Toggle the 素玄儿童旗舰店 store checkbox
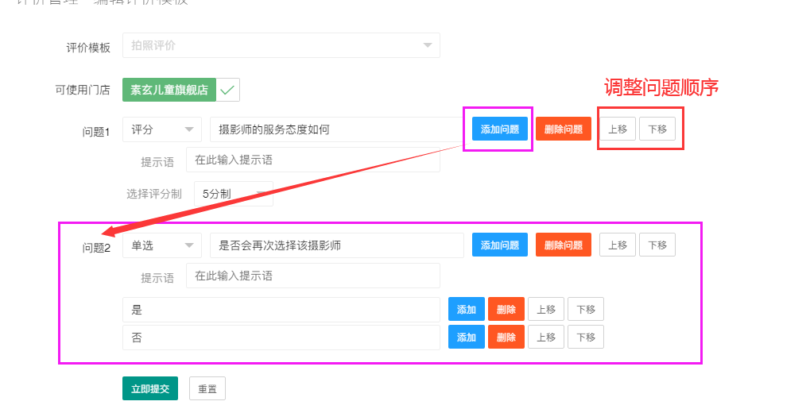This screenshot has height=409, width=810. tap(228, 90)
